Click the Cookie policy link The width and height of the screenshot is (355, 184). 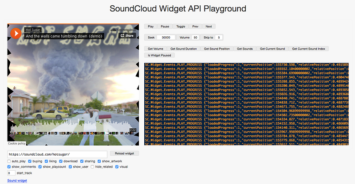pyautogui.click(x=17, y=143)
